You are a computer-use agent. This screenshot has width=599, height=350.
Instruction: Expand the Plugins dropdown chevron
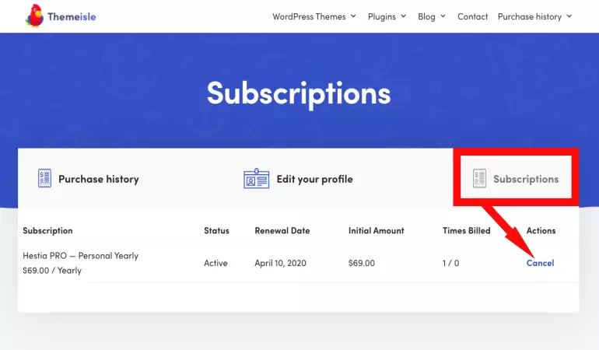pos(404,16)
